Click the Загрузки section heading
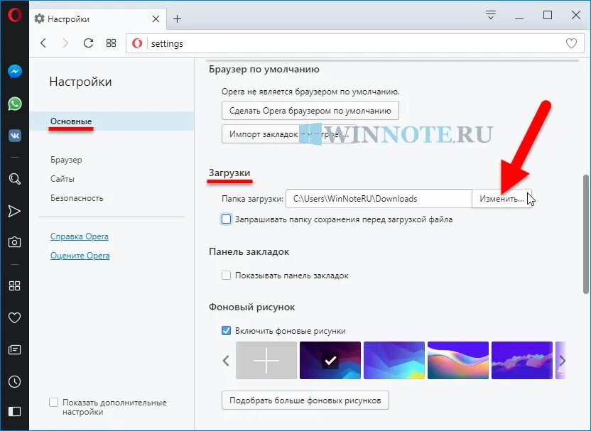 click(229, 173)
